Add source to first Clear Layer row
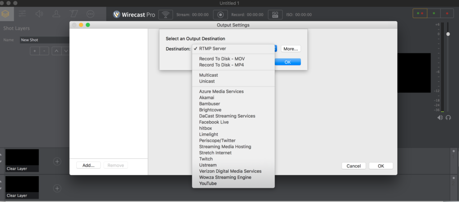The image size is (459, 202). pyautogui.click(x=57, y=161)
